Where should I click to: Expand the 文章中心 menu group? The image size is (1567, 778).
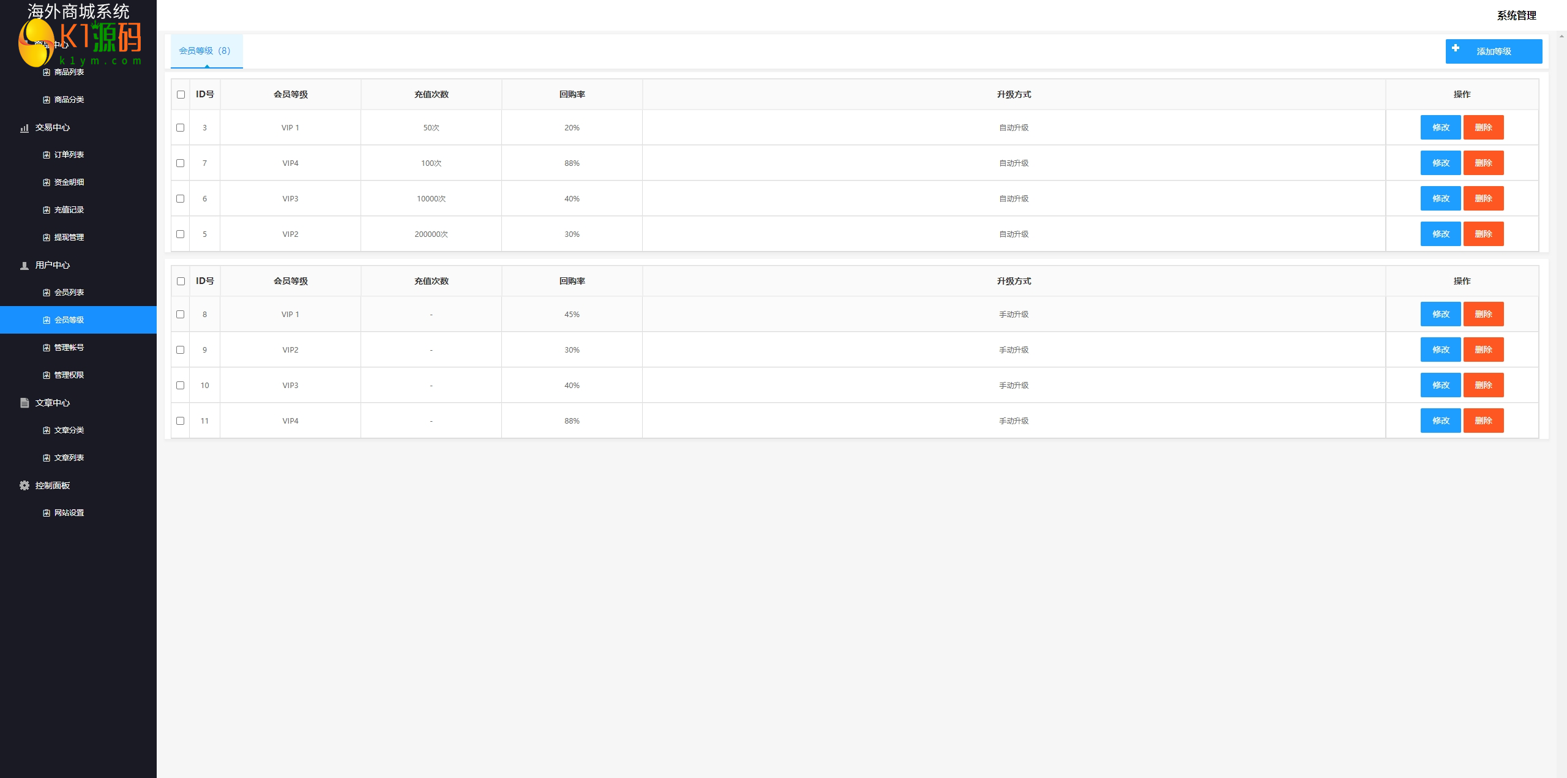click(53, 403)
